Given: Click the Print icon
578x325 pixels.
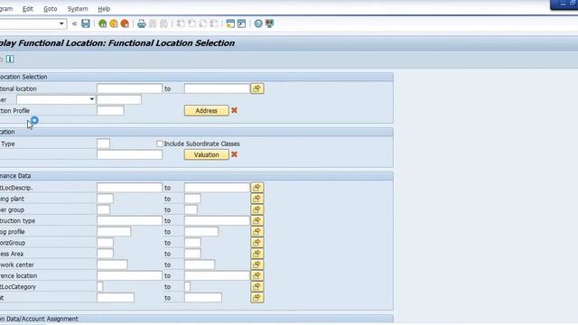Looking at the screenshot, I should 142,24.
